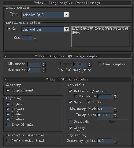
Task: Click the Max transp. levels field
Action: (x=105, y=109)
